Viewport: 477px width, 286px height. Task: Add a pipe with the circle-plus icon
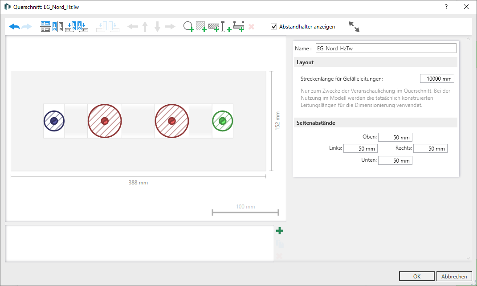pyautogui.click(x=188, y=27)
